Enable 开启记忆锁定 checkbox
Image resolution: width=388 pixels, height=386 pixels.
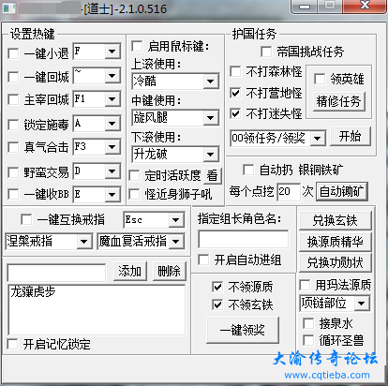click(13, 344)
